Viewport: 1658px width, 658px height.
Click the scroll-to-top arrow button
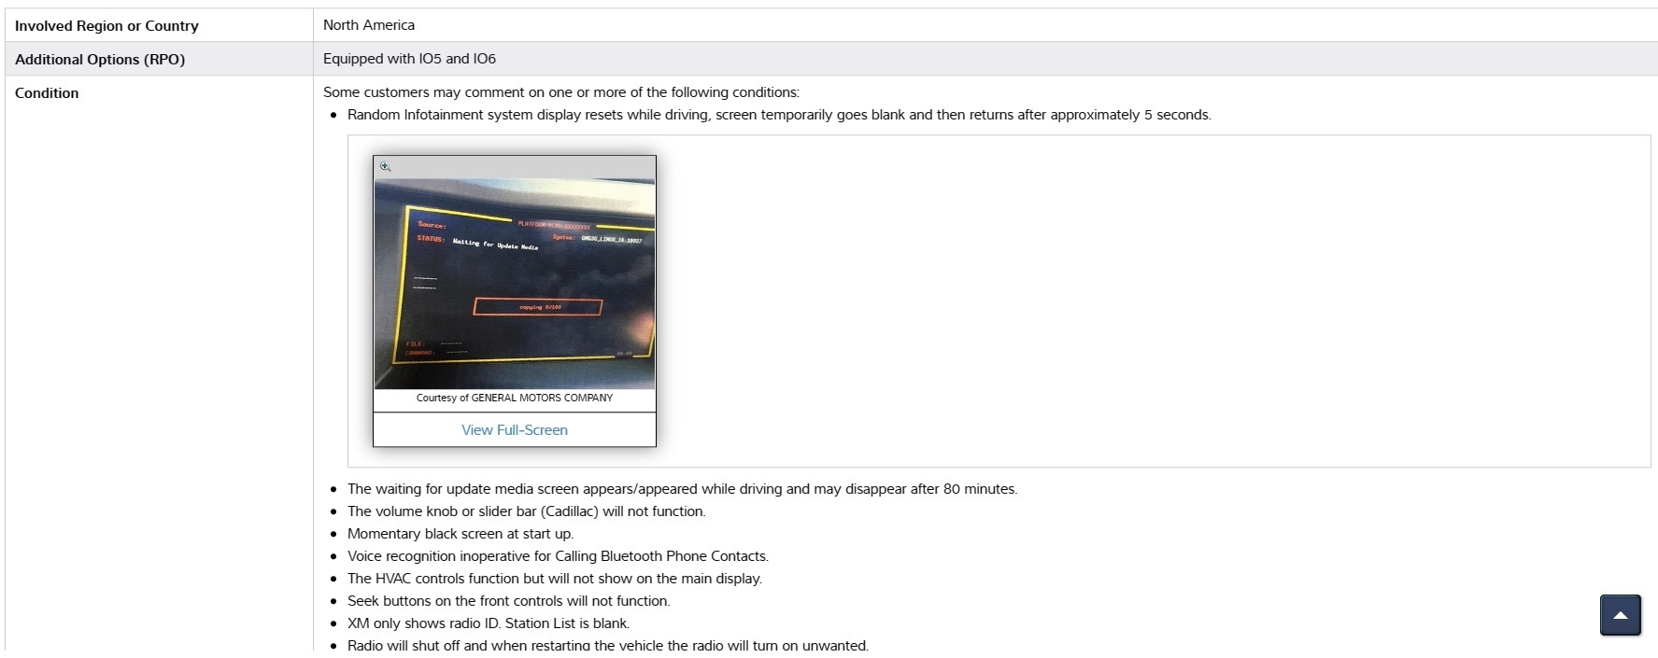click(1621, 615)
